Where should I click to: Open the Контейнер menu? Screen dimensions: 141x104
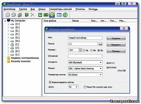tap(10, 9)
